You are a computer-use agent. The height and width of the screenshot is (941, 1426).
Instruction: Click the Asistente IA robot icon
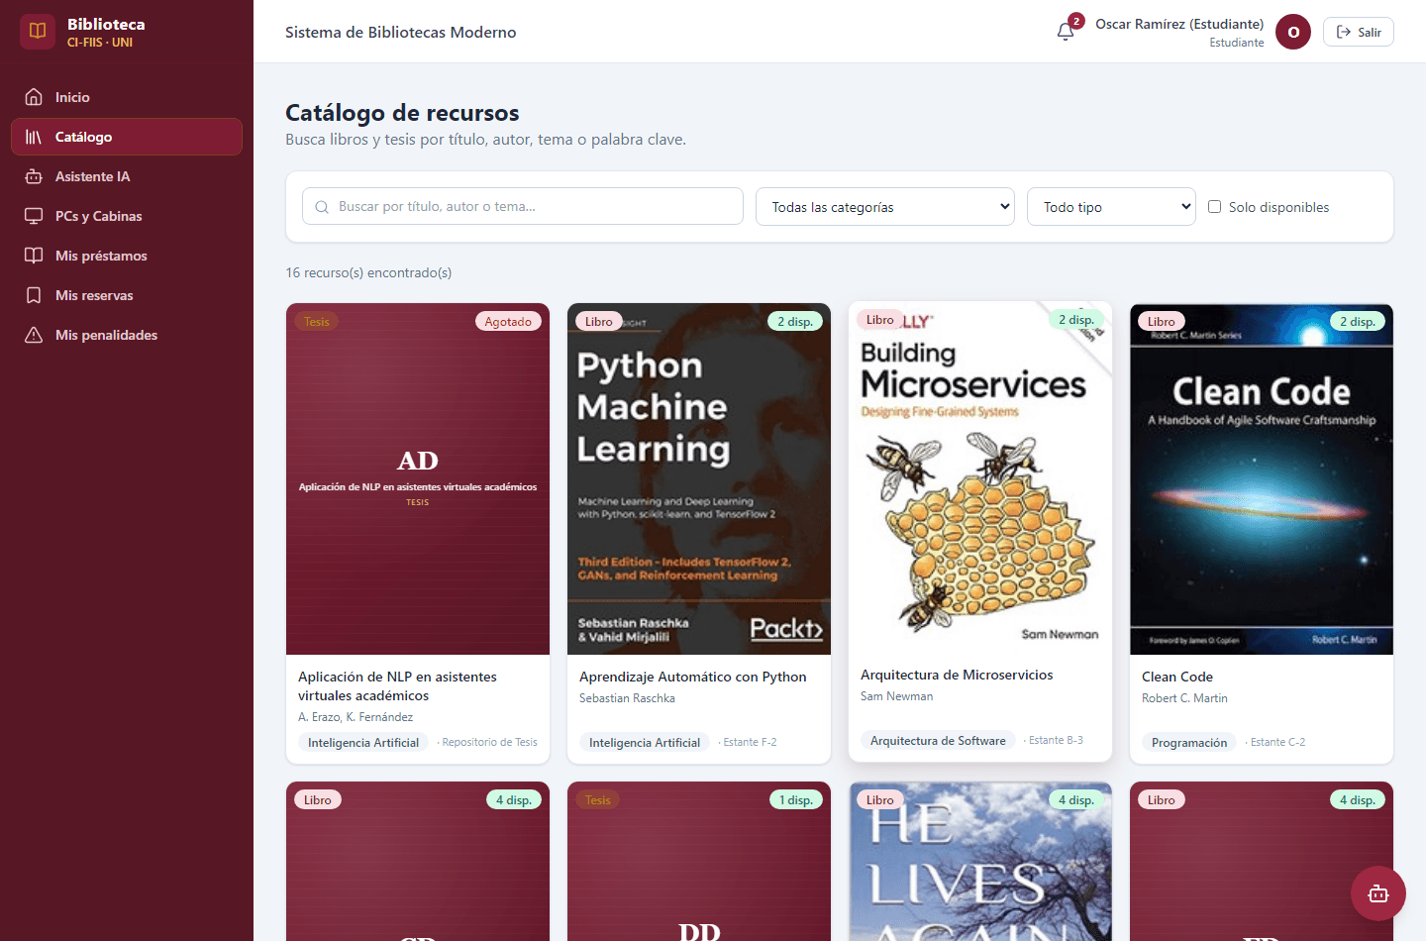pyautogui.click(x=34, y=176)
